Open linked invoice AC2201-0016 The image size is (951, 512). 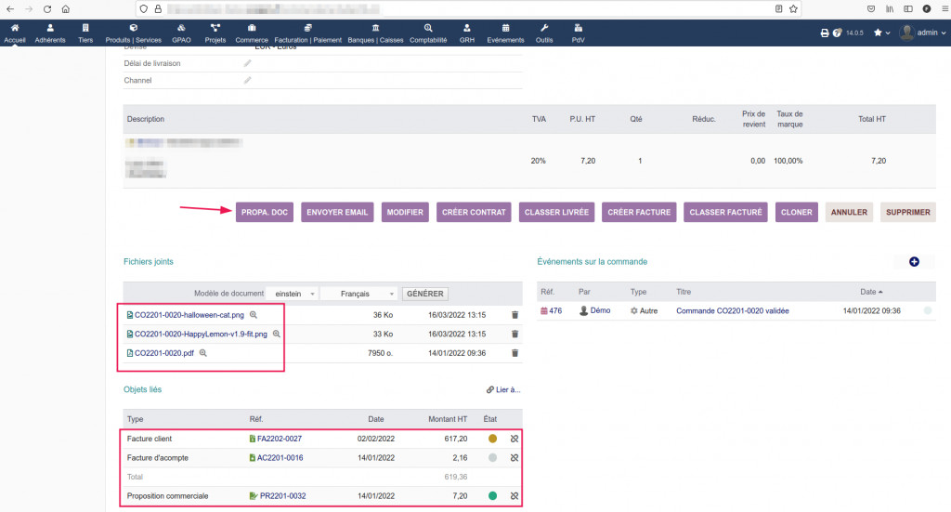point(279,457)
